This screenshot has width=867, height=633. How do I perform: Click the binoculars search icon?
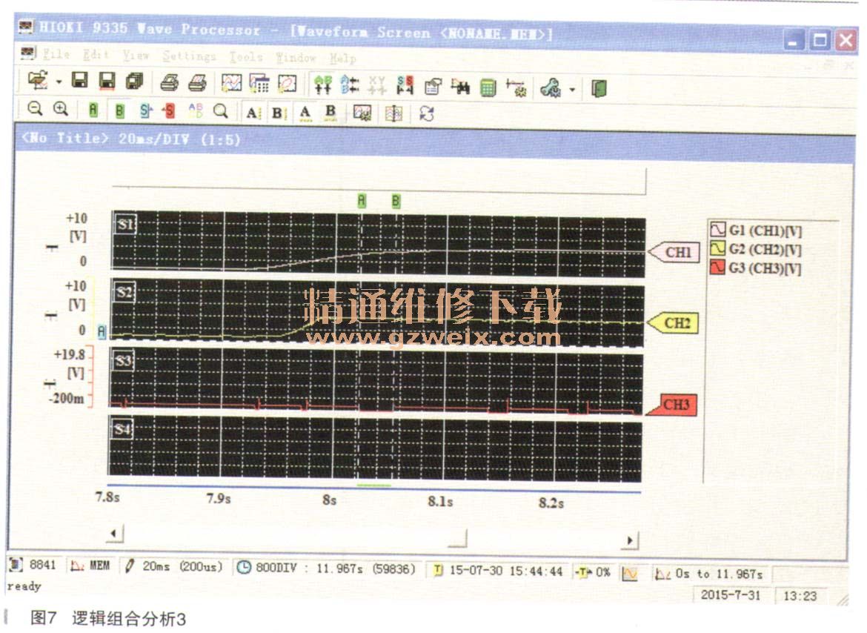pos(460,87)
